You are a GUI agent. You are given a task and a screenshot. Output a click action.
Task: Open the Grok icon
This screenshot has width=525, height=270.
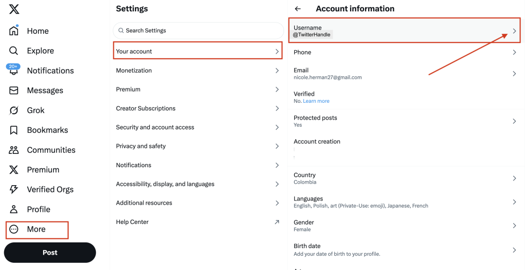(14, 110)
